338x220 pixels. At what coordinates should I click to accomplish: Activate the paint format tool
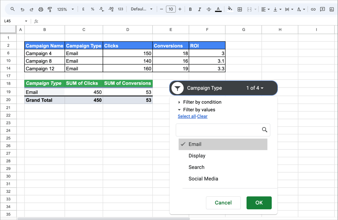[x=50, y=9]
